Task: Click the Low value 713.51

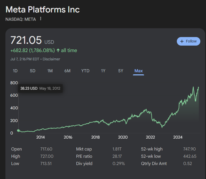Action: coord(46,163)
